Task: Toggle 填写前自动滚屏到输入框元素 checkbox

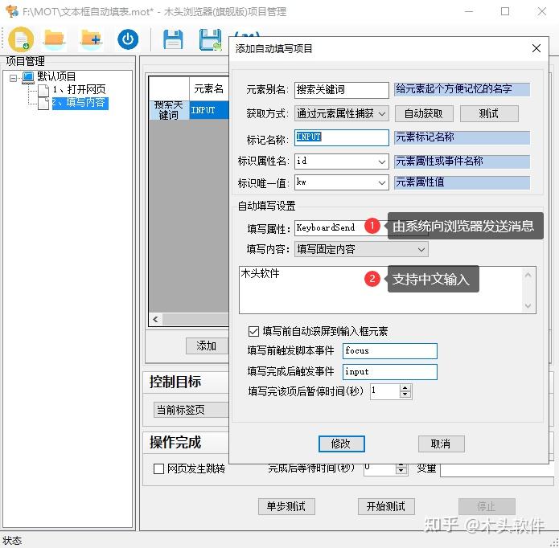Action: click(x=253, y=332)
